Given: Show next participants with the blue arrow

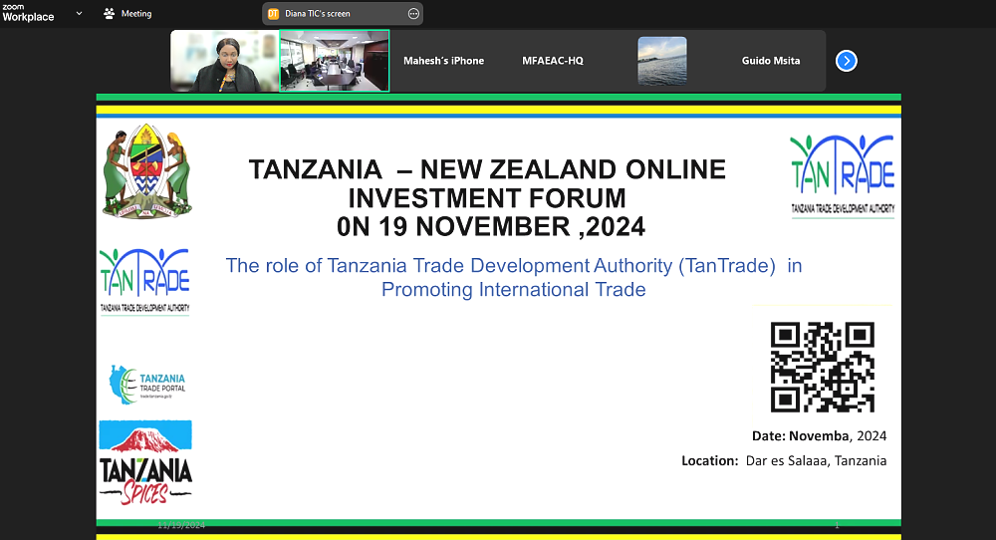Looking at the screenshot, I should pos(846,61).
